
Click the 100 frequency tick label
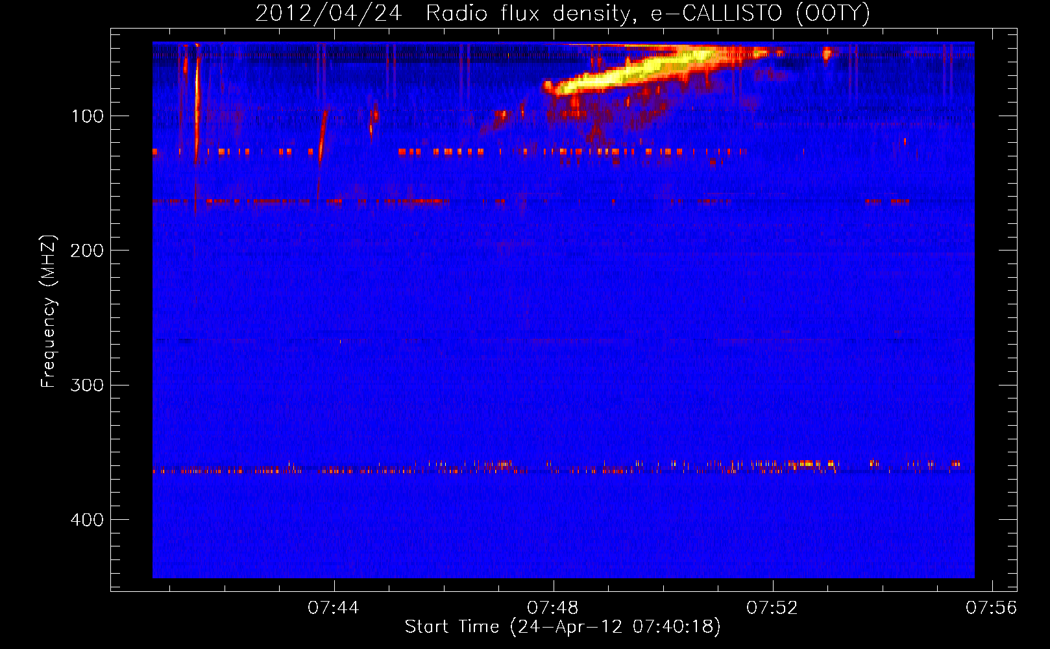pyautogui.click(x=88, y=116)
